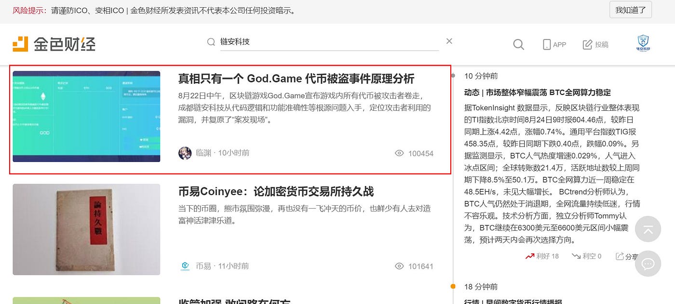Open God.Game article thumbnail
Viewport: 675px width, 304px height.
86,116
